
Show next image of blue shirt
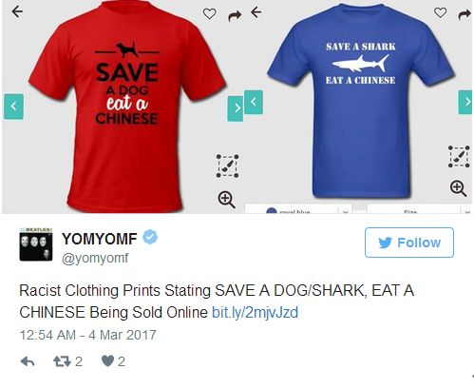coord(465,102)
